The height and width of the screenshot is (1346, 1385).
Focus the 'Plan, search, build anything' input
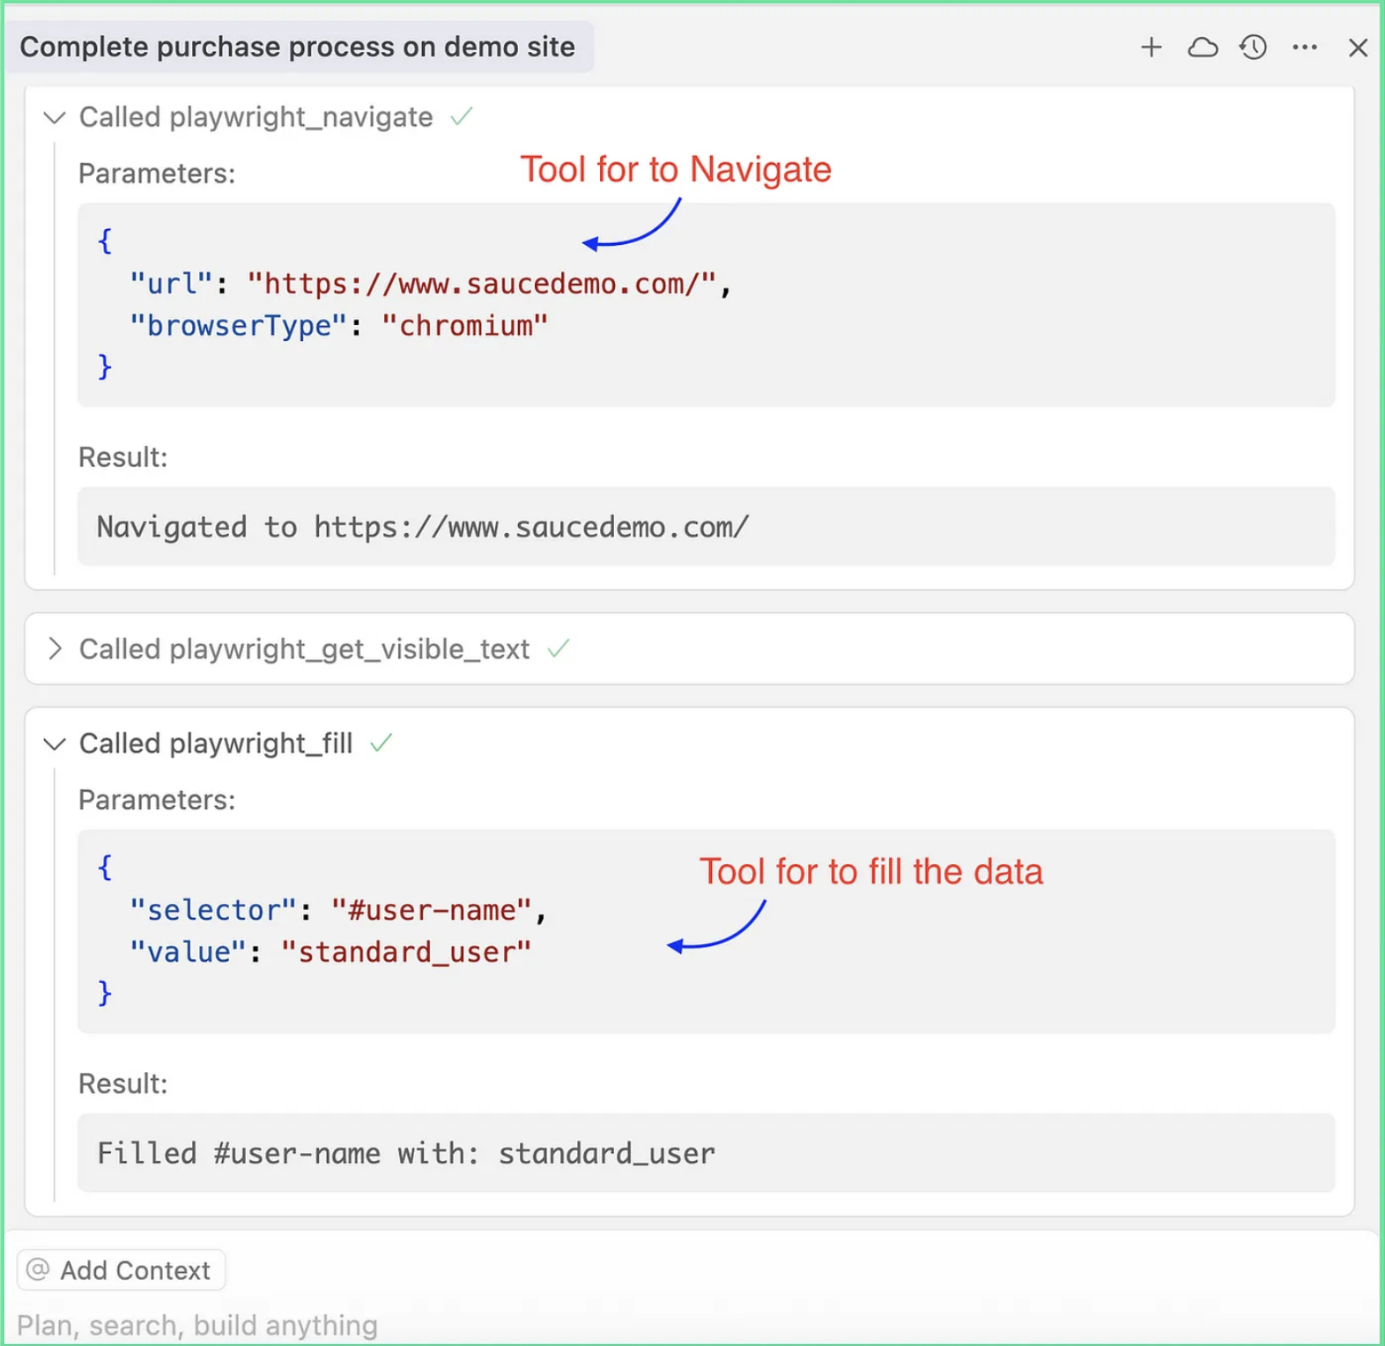coord(197,1325)
